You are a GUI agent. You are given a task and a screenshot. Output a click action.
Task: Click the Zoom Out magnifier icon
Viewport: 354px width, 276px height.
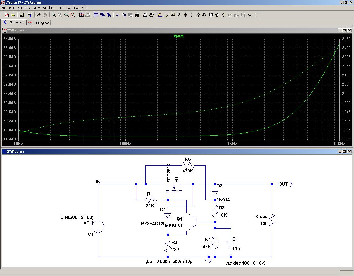pos(66,15)
